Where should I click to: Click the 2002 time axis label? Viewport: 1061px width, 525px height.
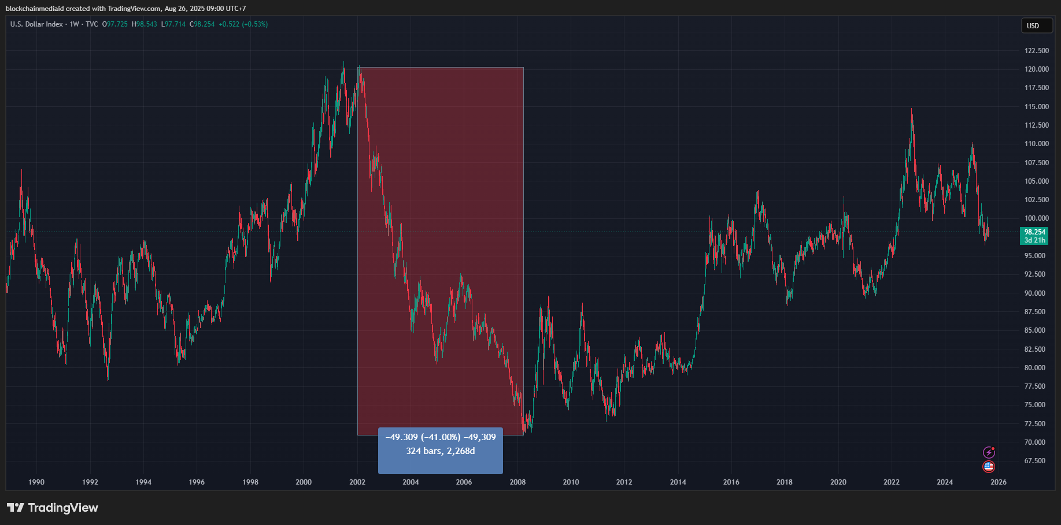point(357,482)
